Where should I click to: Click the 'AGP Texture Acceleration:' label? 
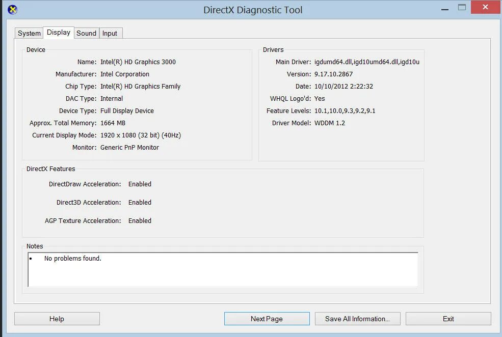(x=83, y=220)
